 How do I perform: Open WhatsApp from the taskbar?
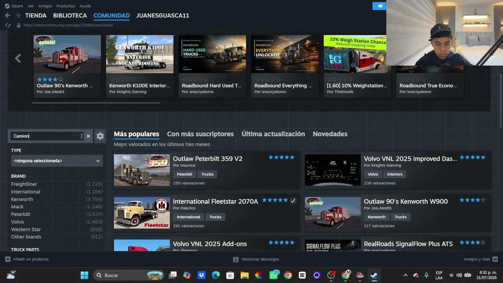274,275
